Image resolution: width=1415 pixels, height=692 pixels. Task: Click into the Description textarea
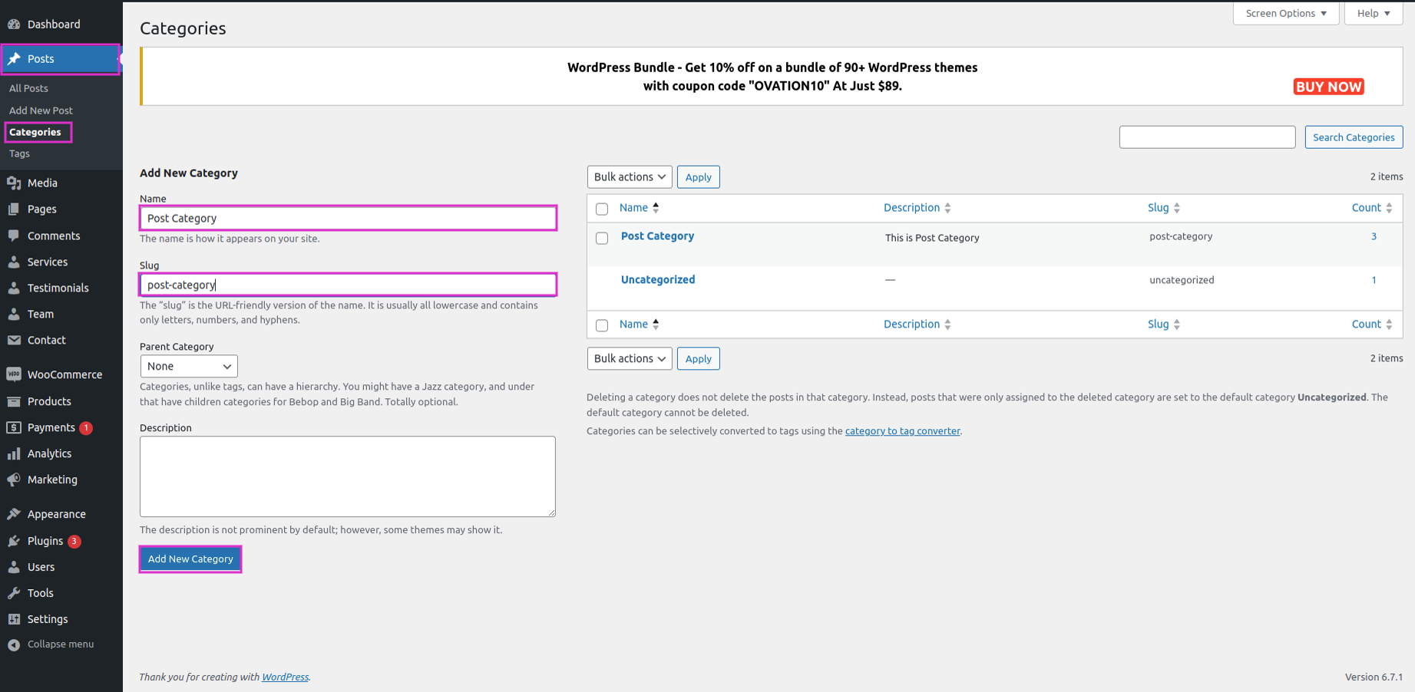click(348, 476)
